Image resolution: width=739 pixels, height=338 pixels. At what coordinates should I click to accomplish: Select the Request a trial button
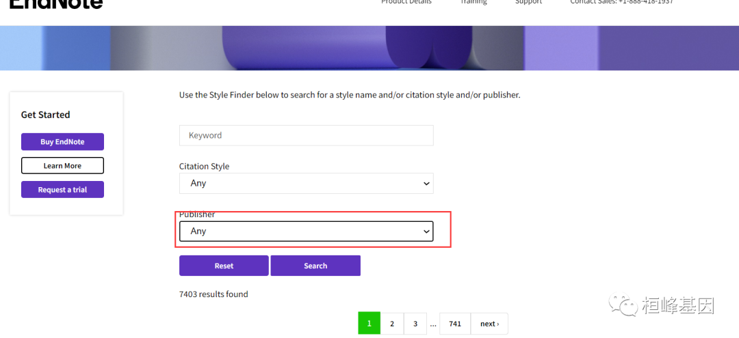[x=62, y=190]
